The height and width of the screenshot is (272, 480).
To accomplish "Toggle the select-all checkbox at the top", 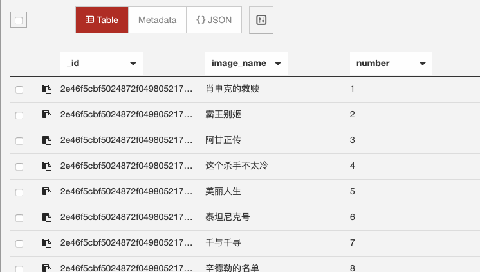I will coord(19,20).
